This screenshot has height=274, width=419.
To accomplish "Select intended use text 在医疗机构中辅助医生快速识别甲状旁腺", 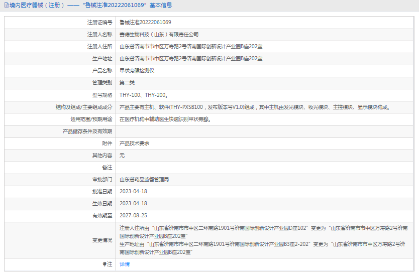I will click(x=165, y=119).
